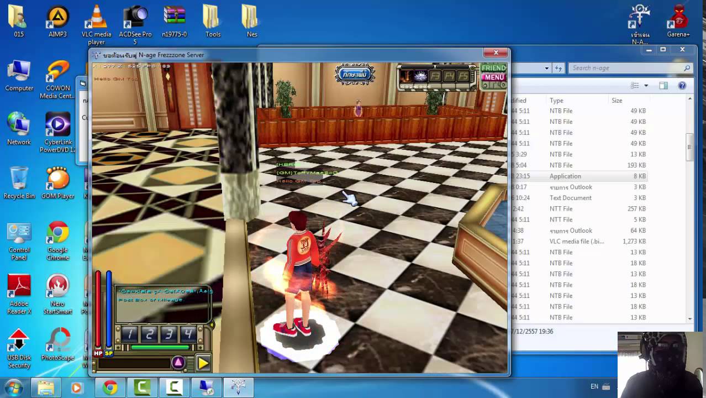Click the purple triangle chat button

178,363
